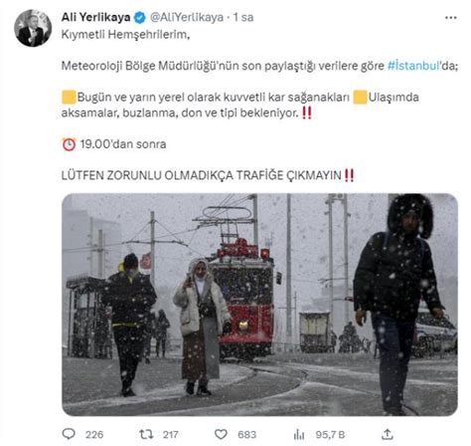Click the view count 95,7 B
This screenshot has height=446, width=471.
pos(330,434)
